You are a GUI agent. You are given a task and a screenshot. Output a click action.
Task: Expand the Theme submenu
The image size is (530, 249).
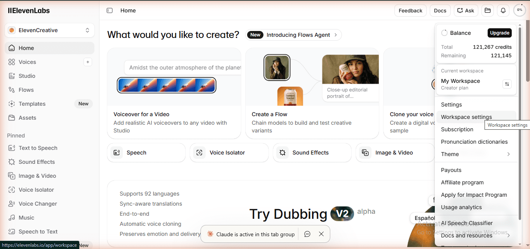[476, 154]
